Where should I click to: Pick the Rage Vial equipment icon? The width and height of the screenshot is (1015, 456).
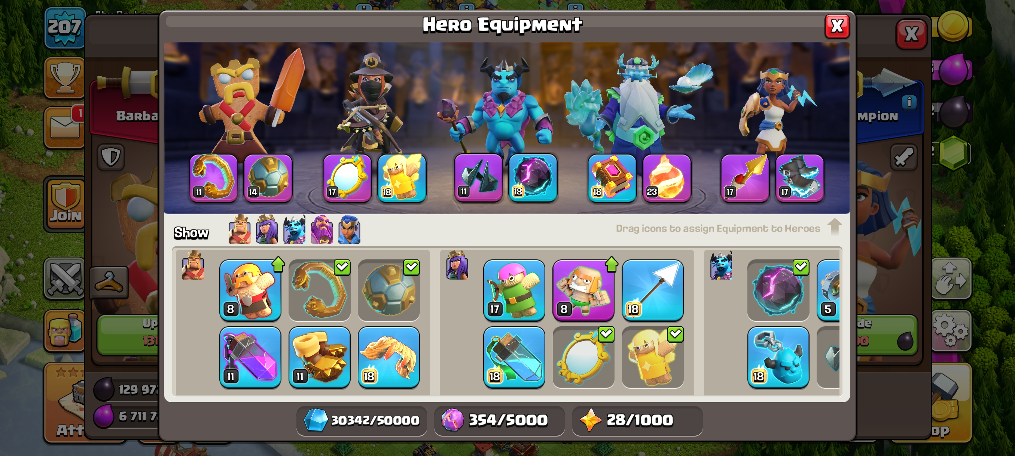tap(250, 357)
